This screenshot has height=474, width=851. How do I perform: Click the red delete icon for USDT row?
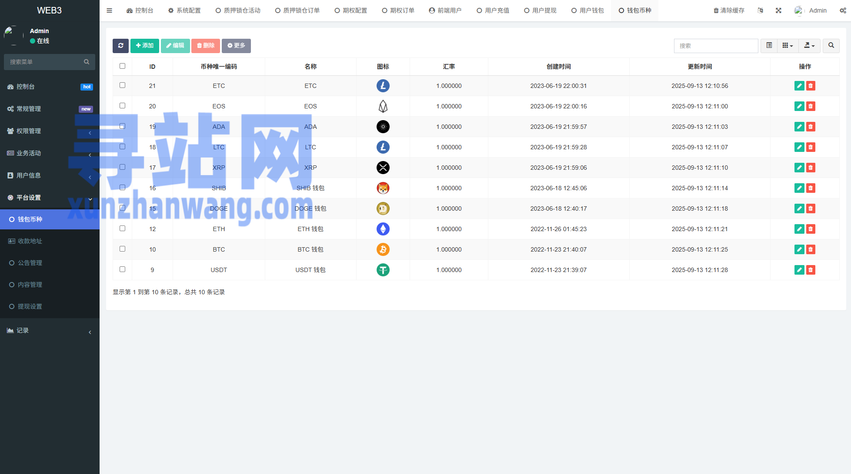tap(811, 270)
